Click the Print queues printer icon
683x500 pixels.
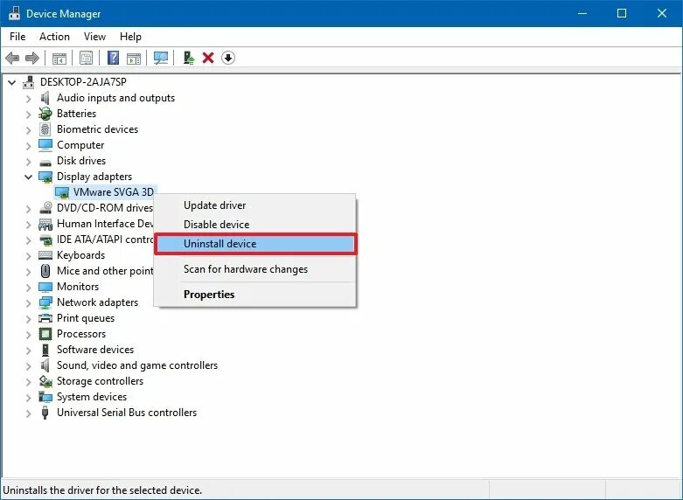pyautogui.click(x=45, y=318)
